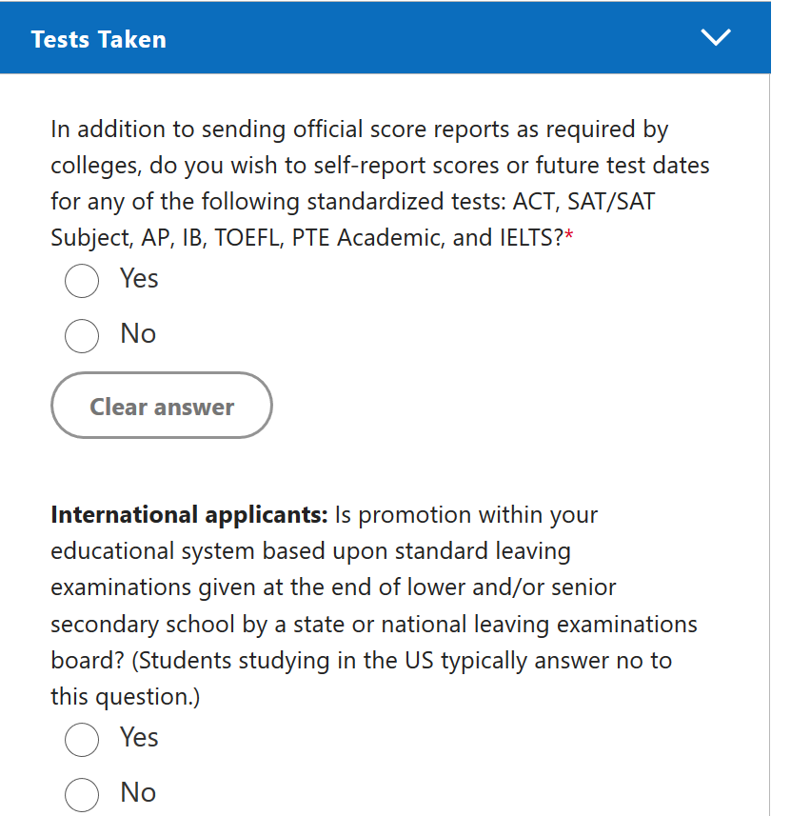Choose Yes radio for leaving examinations question

tap(82, 740)
